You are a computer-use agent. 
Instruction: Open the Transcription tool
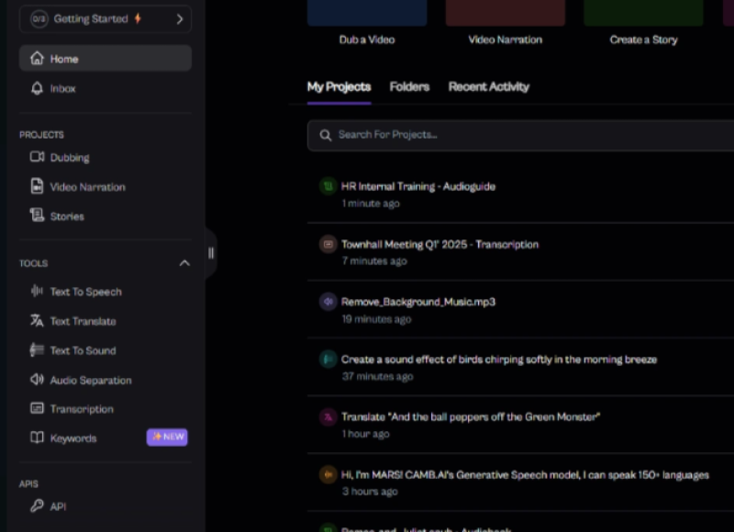81,409
